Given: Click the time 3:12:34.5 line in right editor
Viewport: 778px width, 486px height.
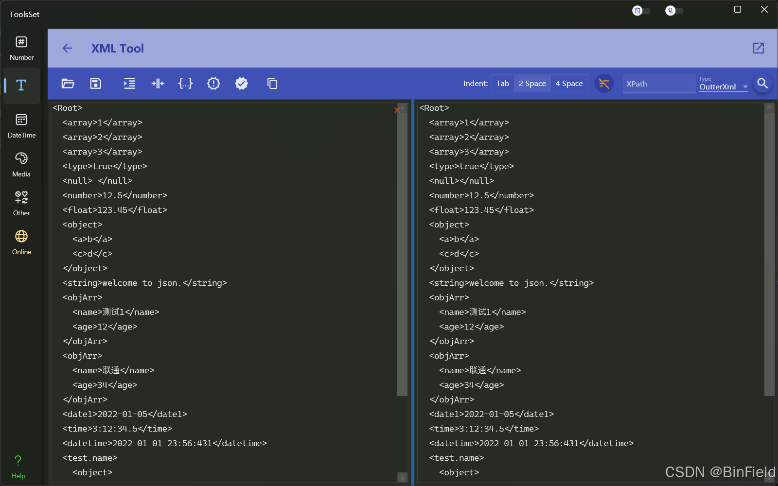Looking at the screenshot, I should tap(484, 429).
